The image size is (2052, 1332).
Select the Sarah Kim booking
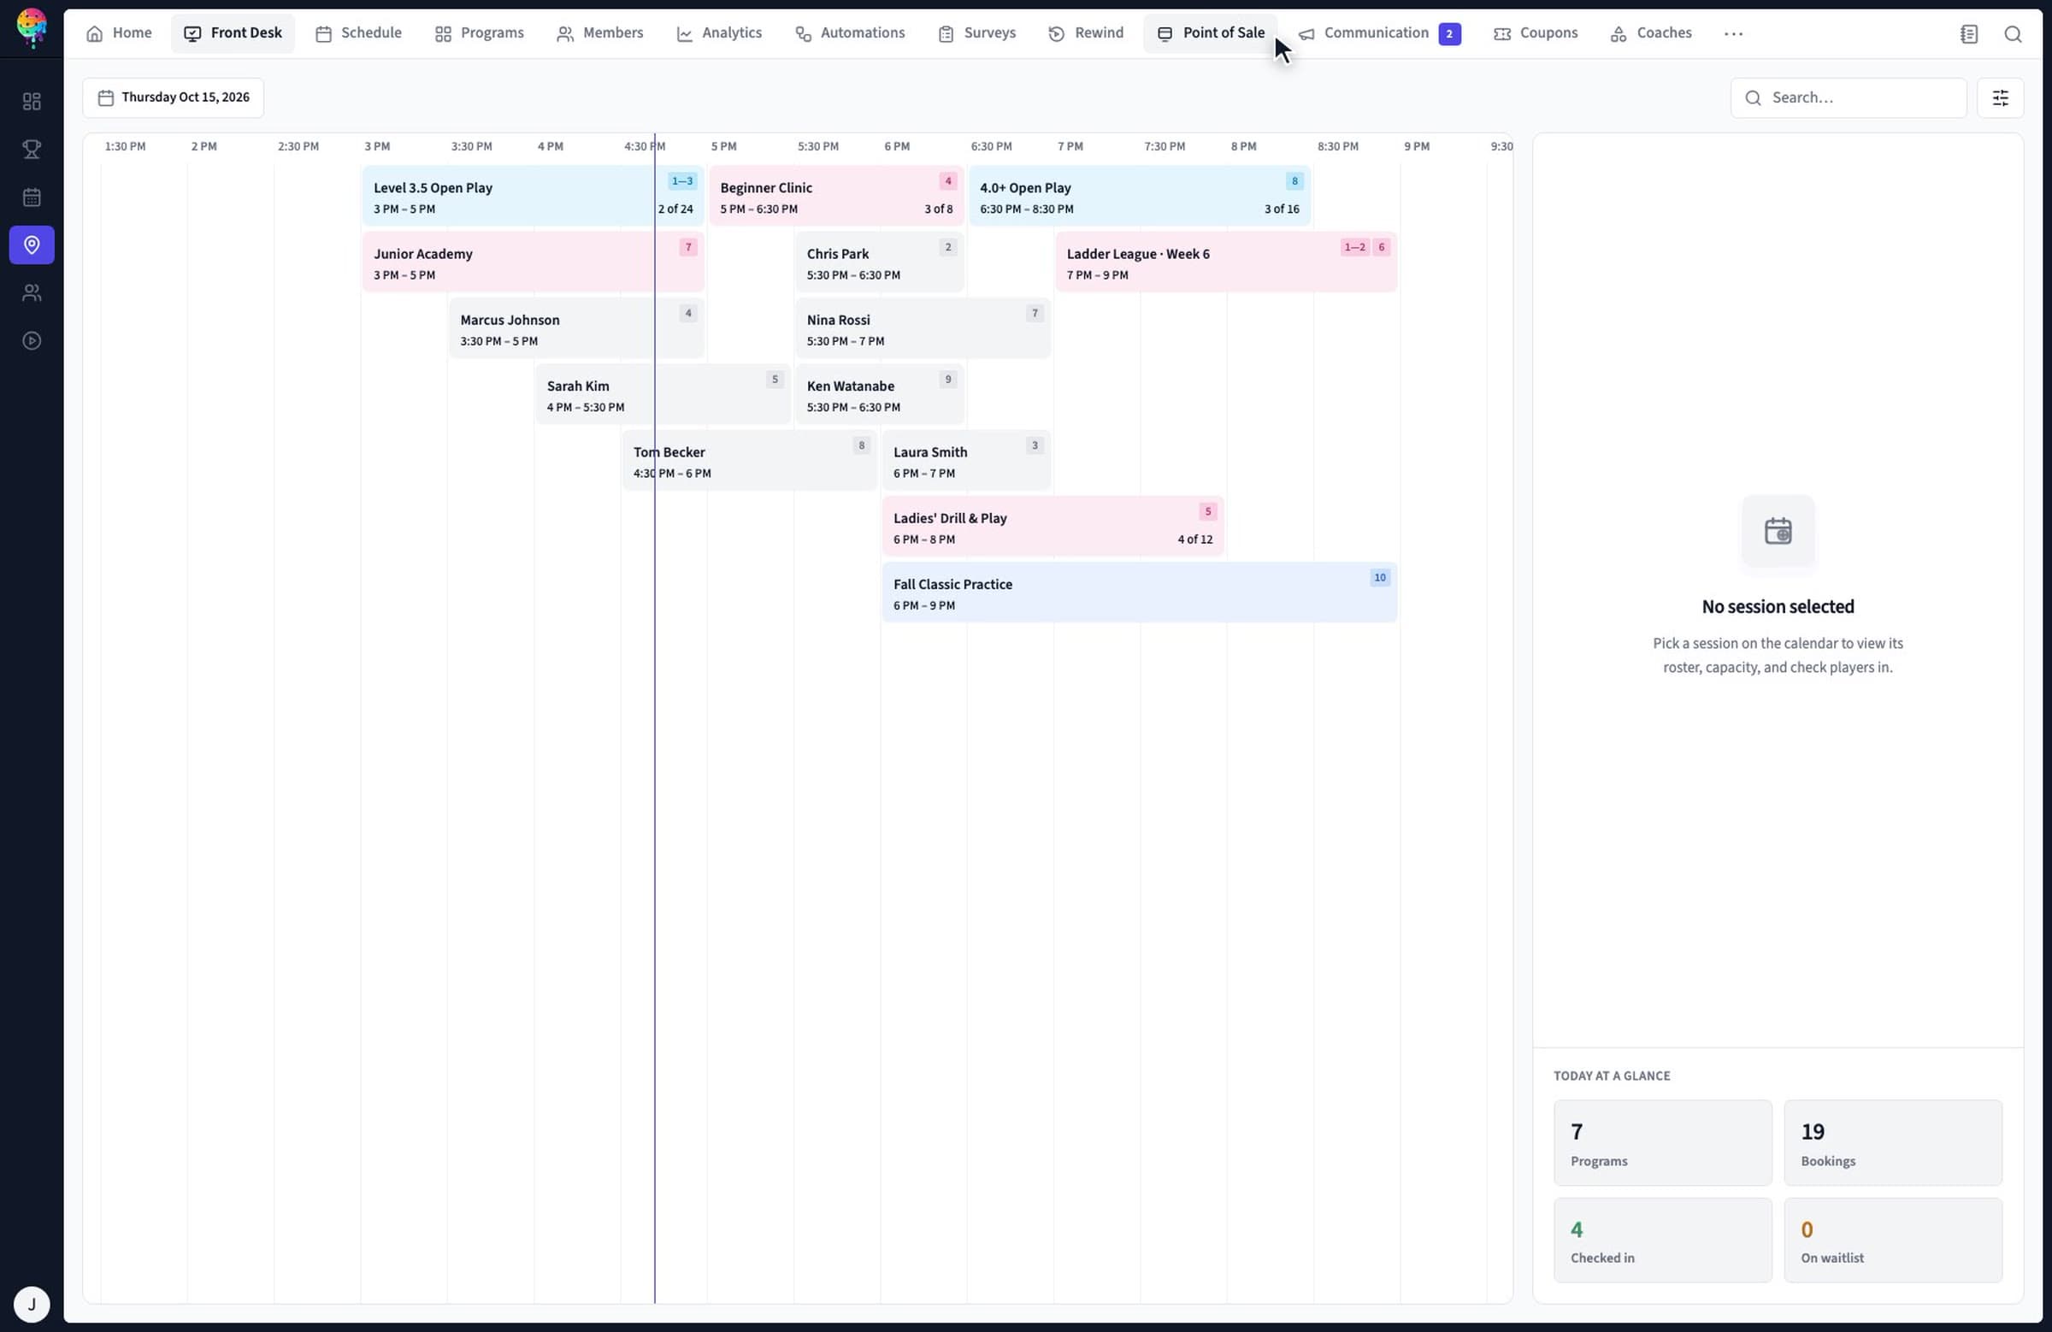pyautogui.click(x=663, y=395)
